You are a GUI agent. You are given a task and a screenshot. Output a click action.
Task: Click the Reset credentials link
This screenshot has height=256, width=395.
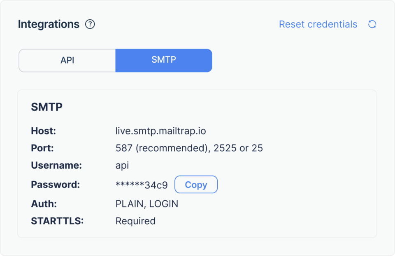[318, 24]
